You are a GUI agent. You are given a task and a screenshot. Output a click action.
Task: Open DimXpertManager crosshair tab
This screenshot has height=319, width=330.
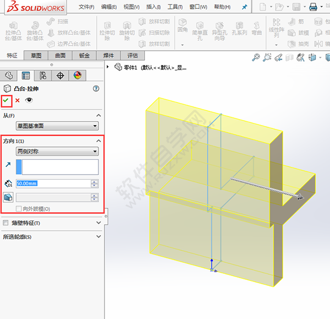tap(60, 75)
